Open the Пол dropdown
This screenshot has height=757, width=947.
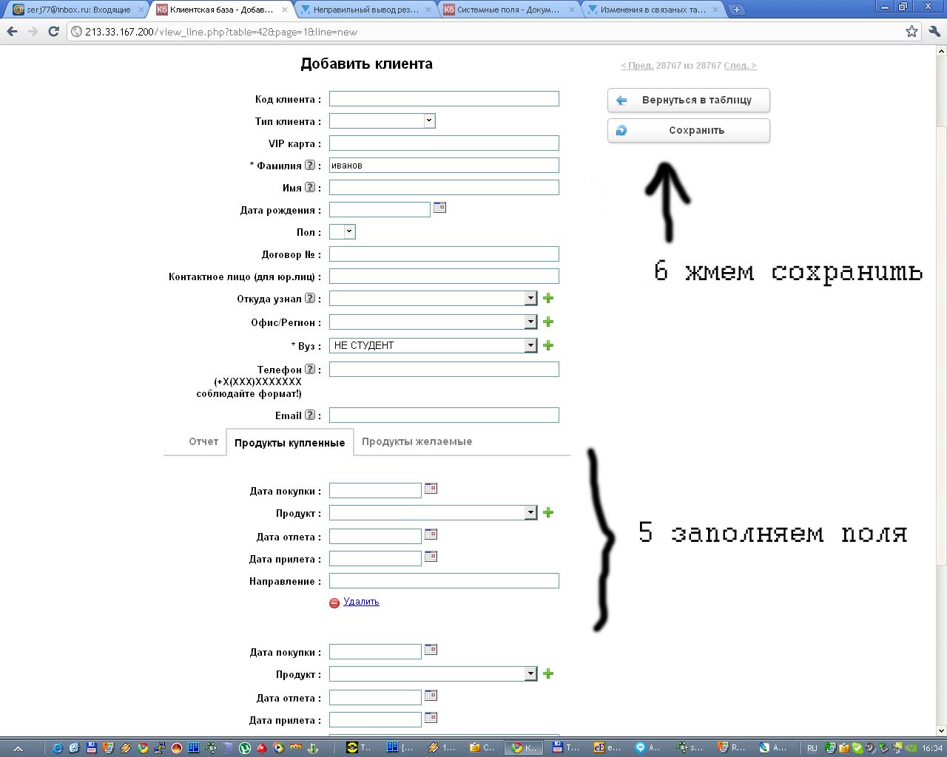pyautogui.click(x=349, y=232)
